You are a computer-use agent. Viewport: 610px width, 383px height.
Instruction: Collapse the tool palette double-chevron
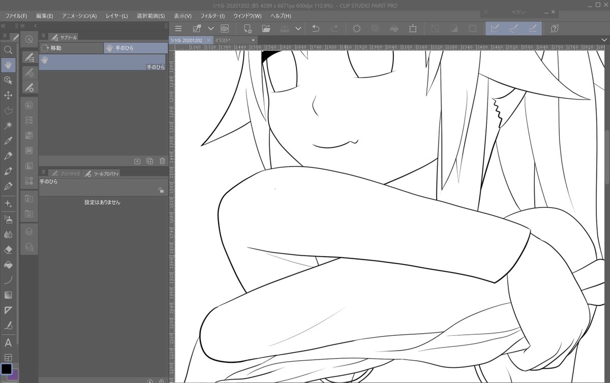(x=3, y=25)
